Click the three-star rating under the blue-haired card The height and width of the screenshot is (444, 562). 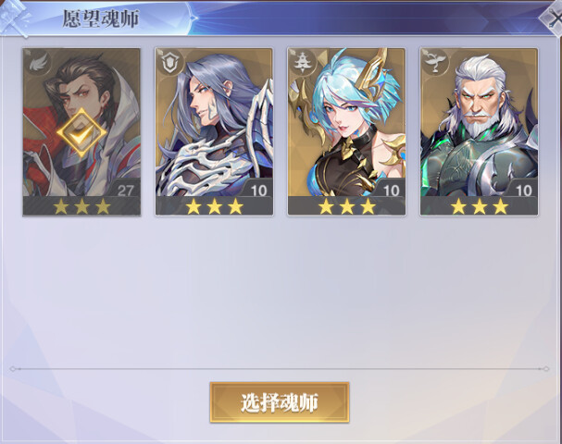tap(346, 206)
